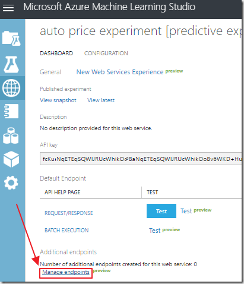Select the API key text field
Image resolution: width=244 pixels, height=284 pixels.
pyautogui.click(x=141, y=159)
